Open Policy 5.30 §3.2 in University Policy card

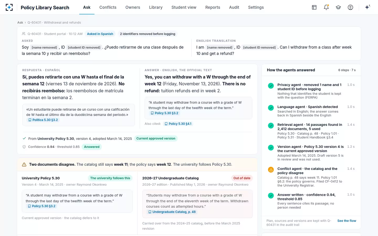(42, 206)
